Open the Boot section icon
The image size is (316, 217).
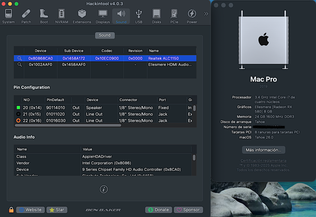[44, 16]
